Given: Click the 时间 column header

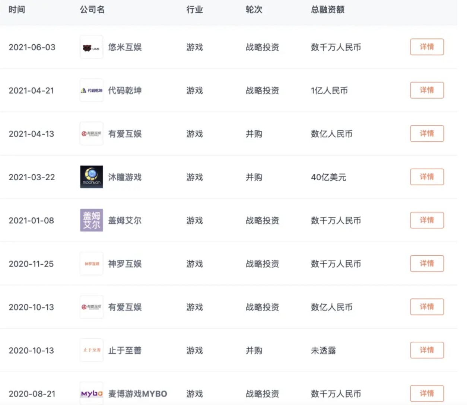Looking at the screenshot, I should click(17, 10).
